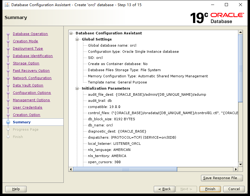Click the Summary step's blue bullet
Viewport: 250px width, 196px height.
pyautogui.click(x=8, y=122)
